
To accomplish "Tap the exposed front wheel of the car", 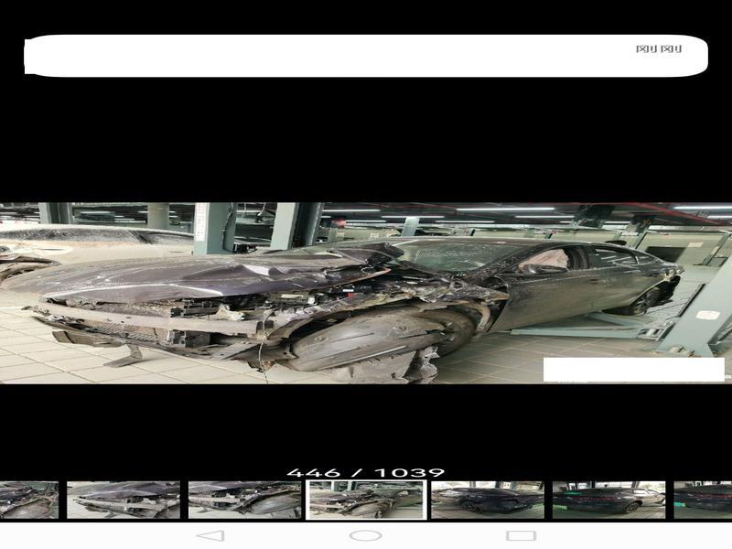I will pos(366,340).
